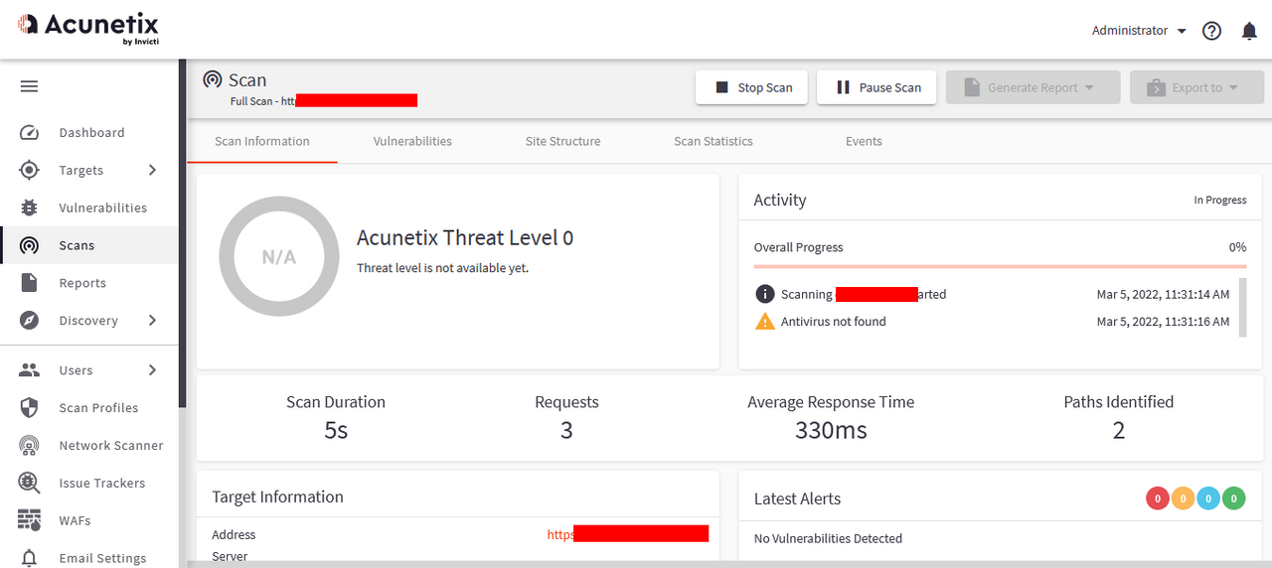Click the Users people icon
Screen dimensions: 1272x568
click(29, 370)
